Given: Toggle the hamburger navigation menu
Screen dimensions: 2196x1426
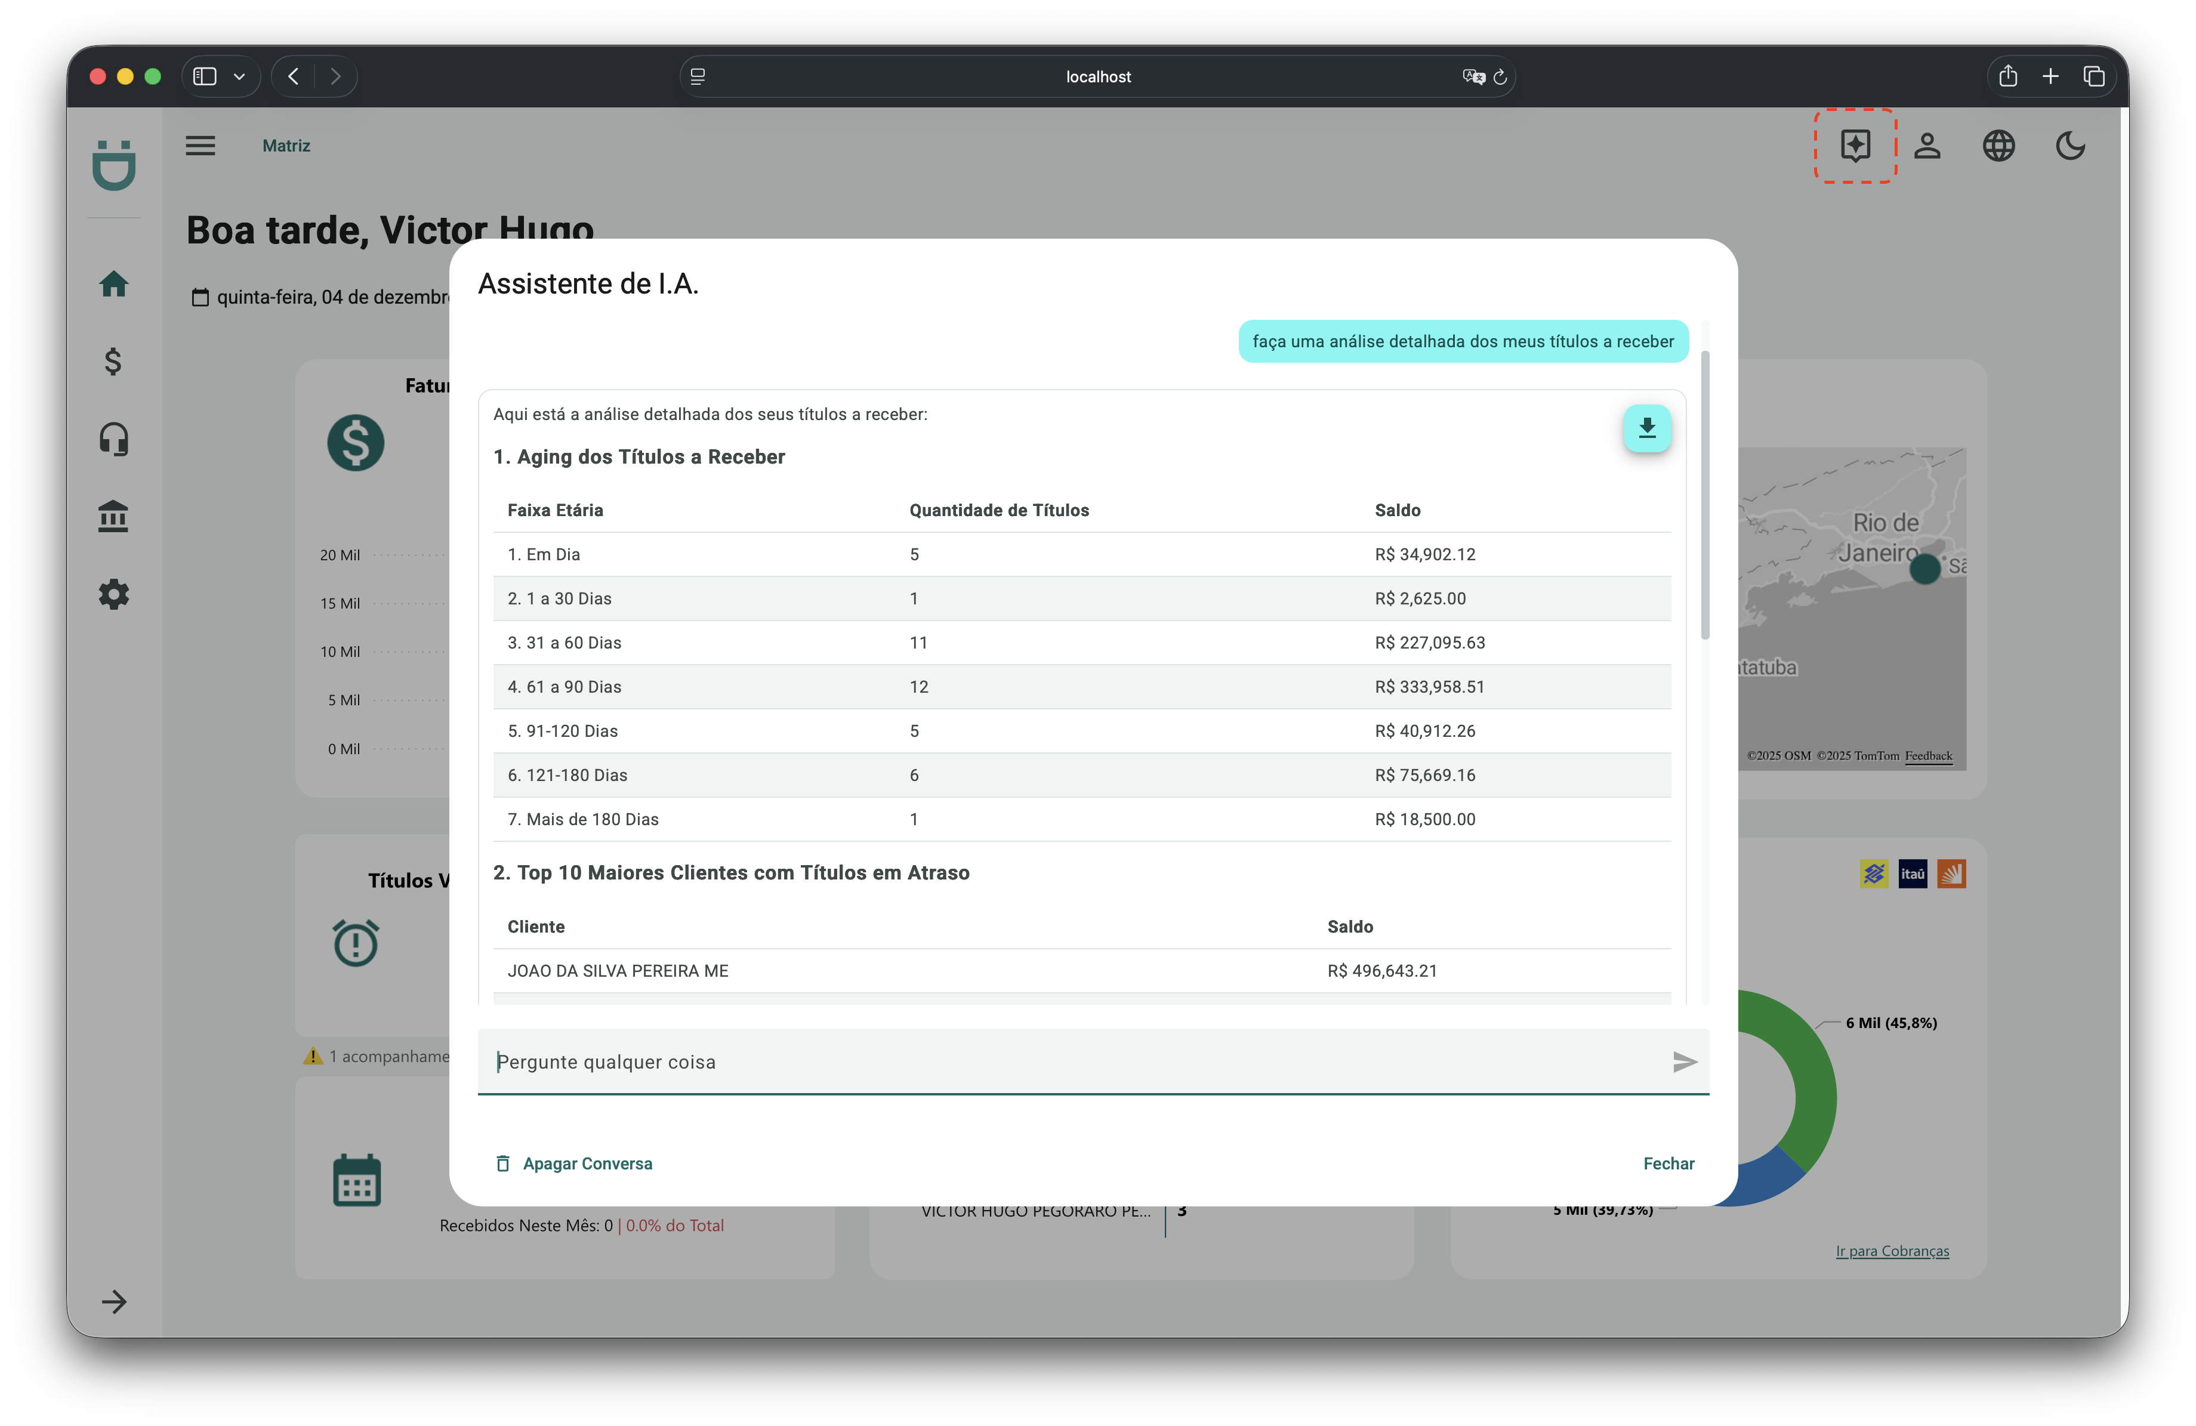Looking at the screenshot, I should [x=201, y=146].
